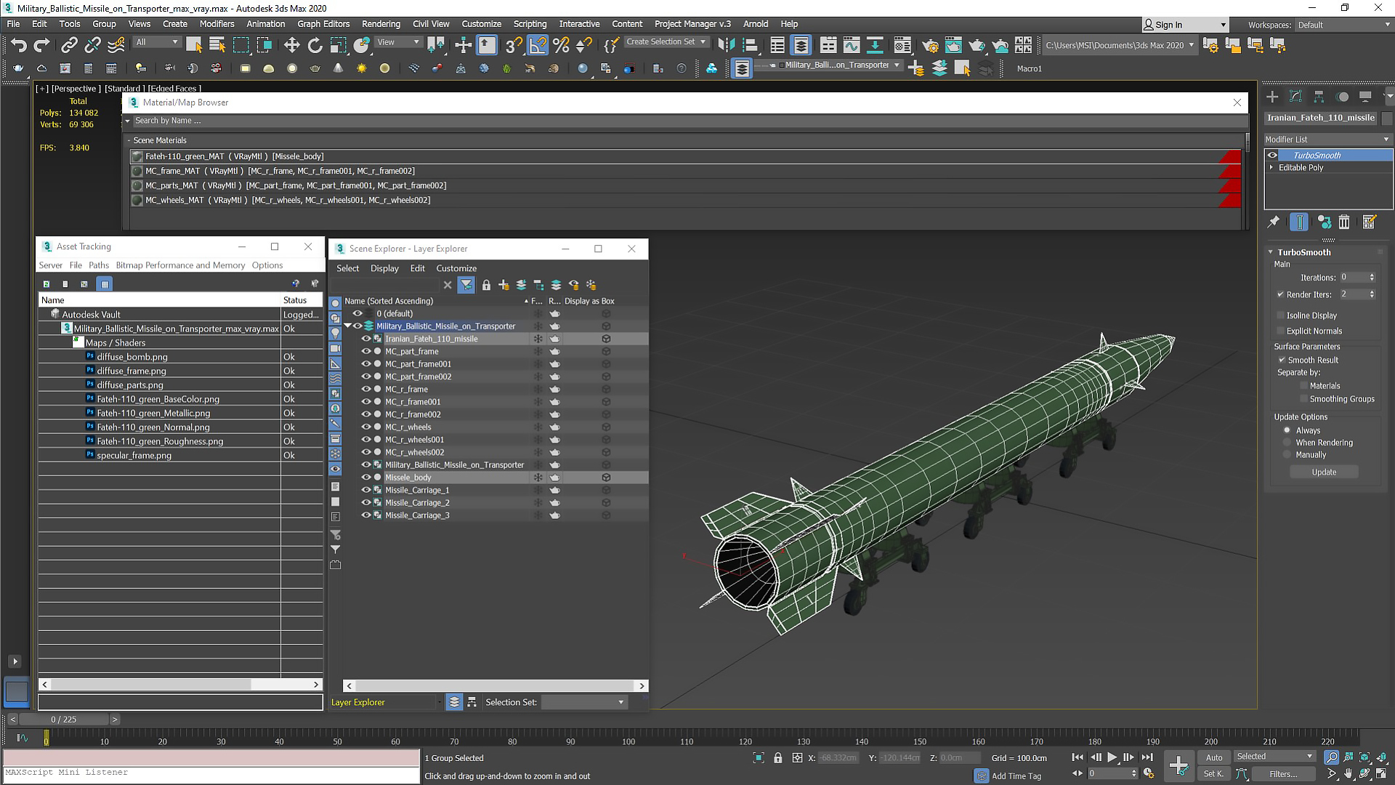This screenshot has height=785, width=1395.
Task: Uncheck Smooth Result checkbox
Action: (x=1282, y=361)
